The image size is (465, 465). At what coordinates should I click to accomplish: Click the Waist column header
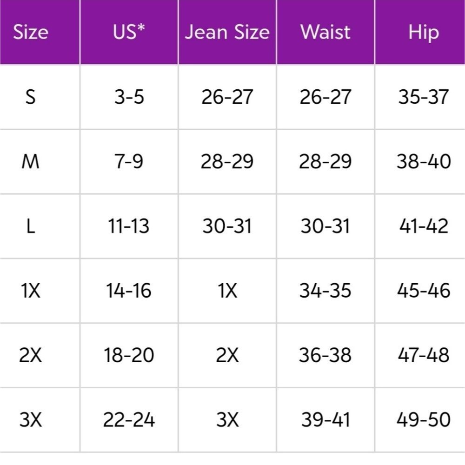click(x=325, y=32)
